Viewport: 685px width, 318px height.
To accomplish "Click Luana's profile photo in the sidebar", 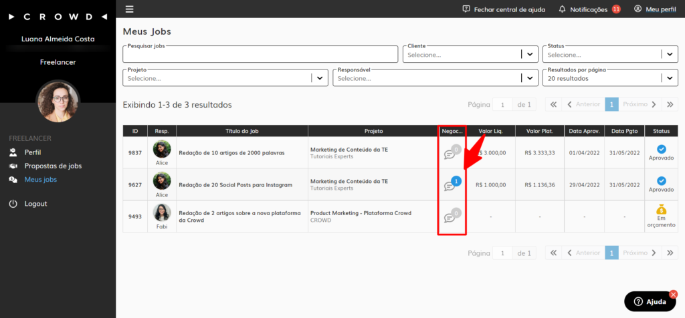I will tap(58, 101).
